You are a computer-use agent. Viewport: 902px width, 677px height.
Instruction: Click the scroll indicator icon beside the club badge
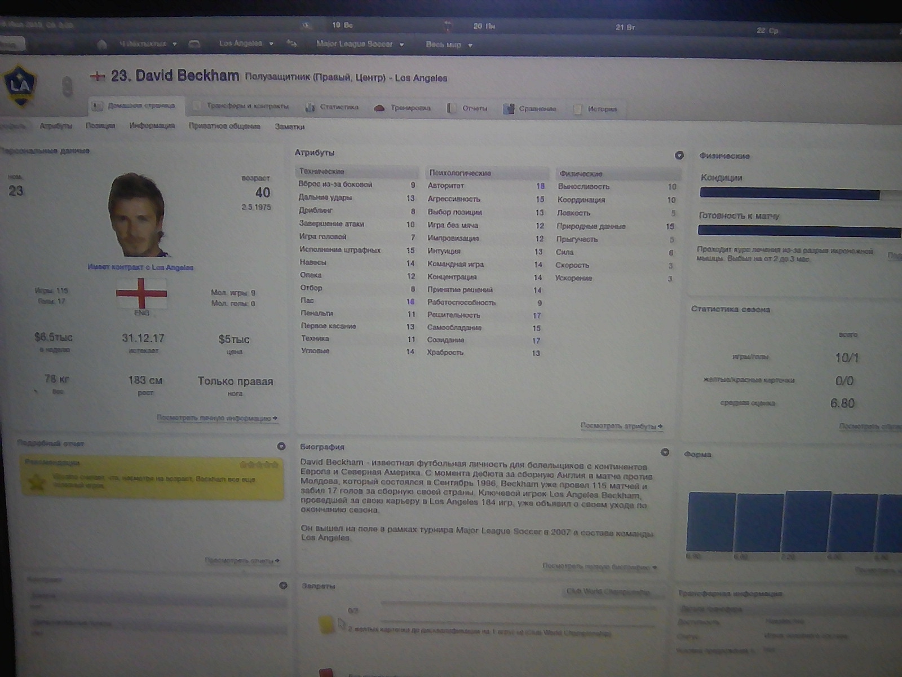(x=67, y=87)
